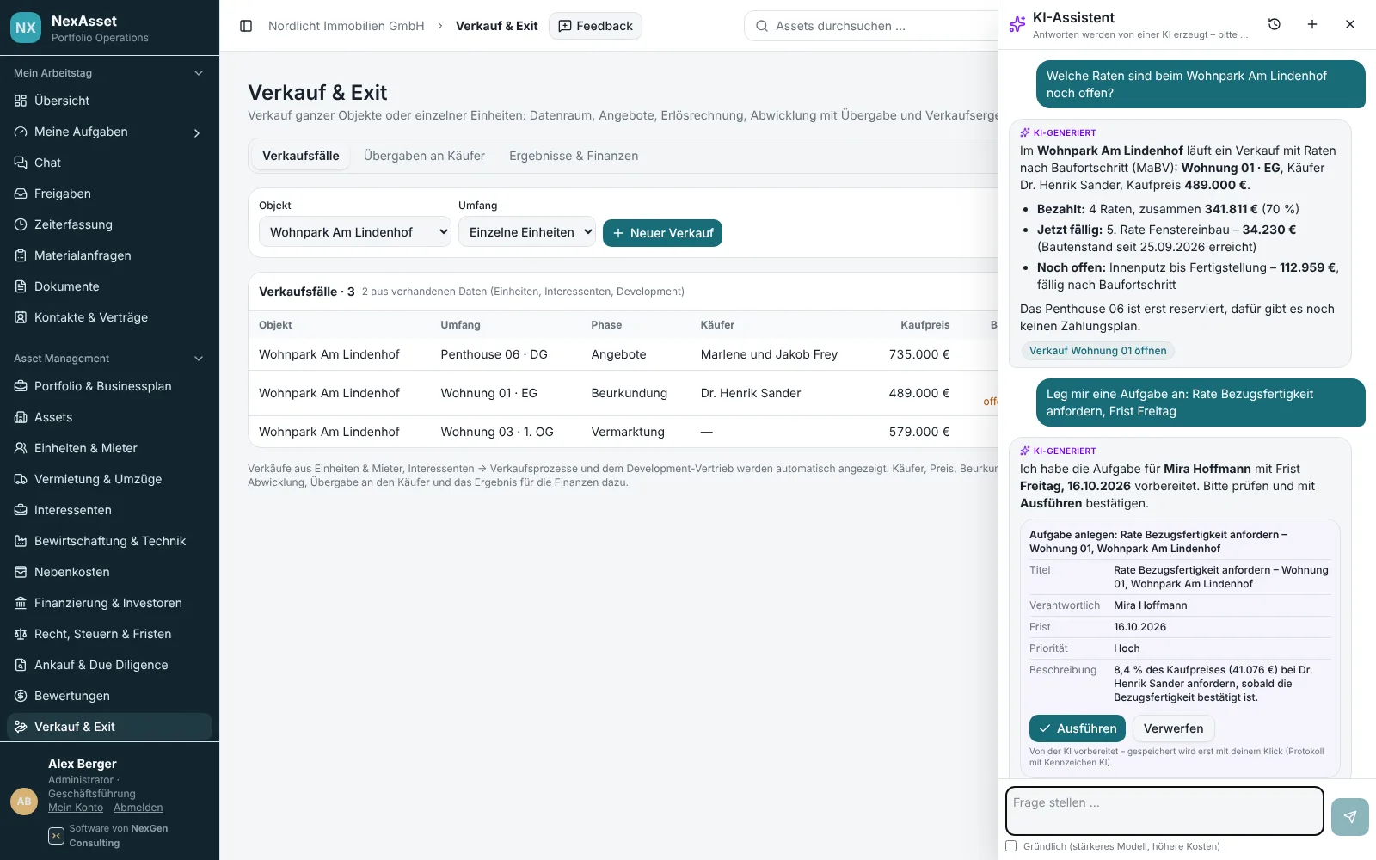Open chat history in KI-Assistent
This screenshot has width=1376, height=860.
tap(1275, 24)
